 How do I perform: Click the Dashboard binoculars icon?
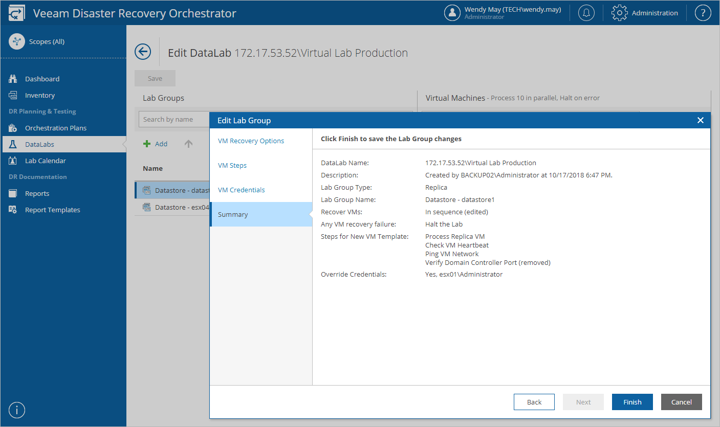(13, 79)
